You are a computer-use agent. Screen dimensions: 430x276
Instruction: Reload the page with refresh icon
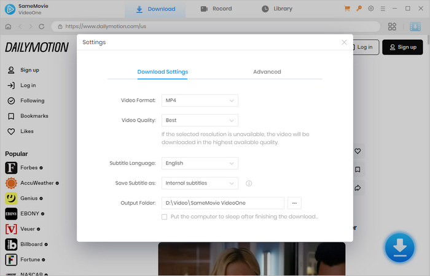(41, 26)
